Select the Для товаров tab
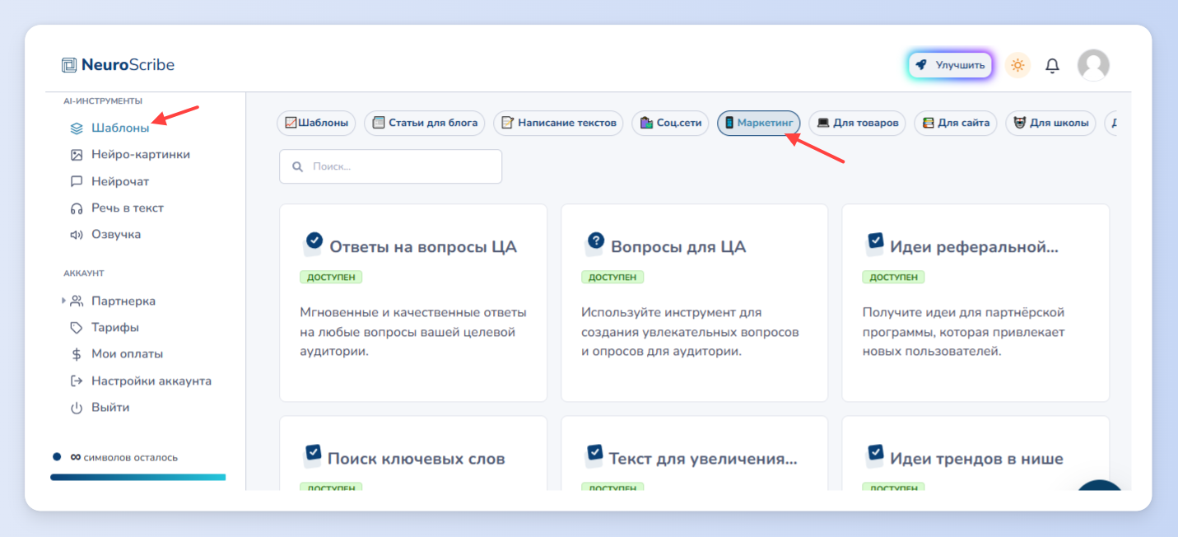 point(857,124)
